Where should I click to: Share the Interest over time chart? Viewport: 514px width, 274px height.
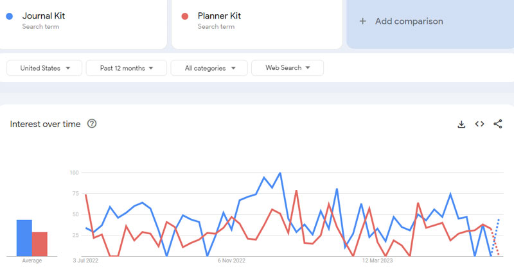point(498,124)
